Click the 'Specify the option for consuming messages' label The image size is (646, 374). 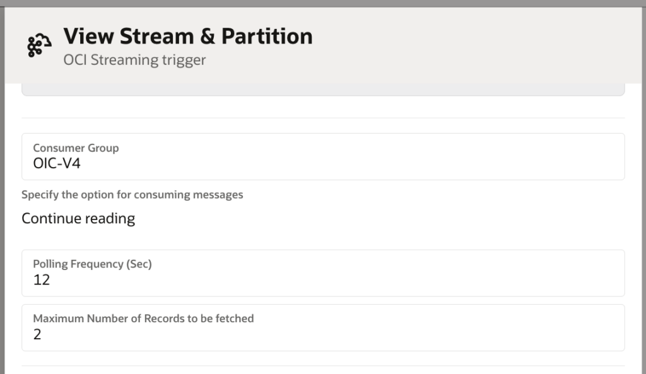pos(132,195)
